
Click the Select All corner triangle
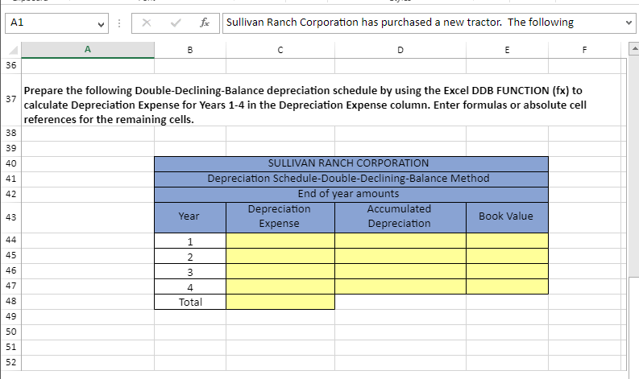pyautogui.click(x=13, y=50)
